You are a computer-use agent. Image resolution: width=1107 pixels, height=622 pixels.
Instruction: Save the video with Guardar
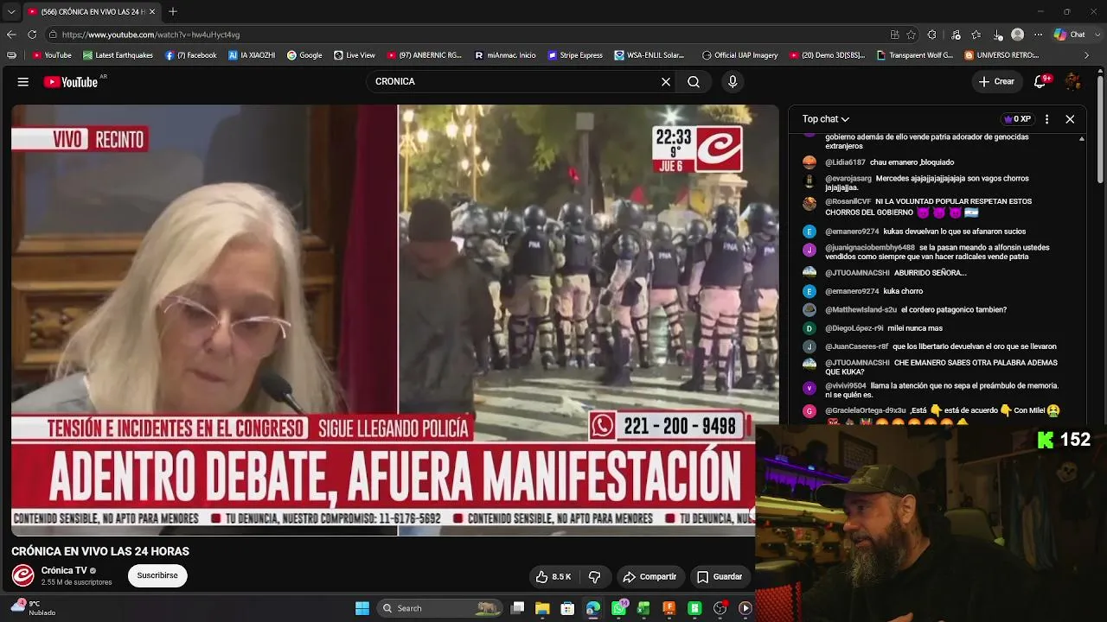point(720,576)
